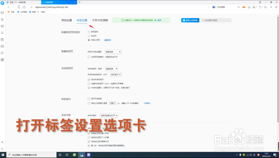Open the sidebar search magnifier
The image size is (279, 158).
(2, 33)
